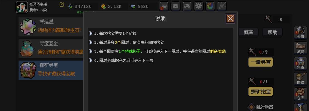Screen dimensions: 309x111
Task: Open the mail envelope icon
Action: point(175,6)
